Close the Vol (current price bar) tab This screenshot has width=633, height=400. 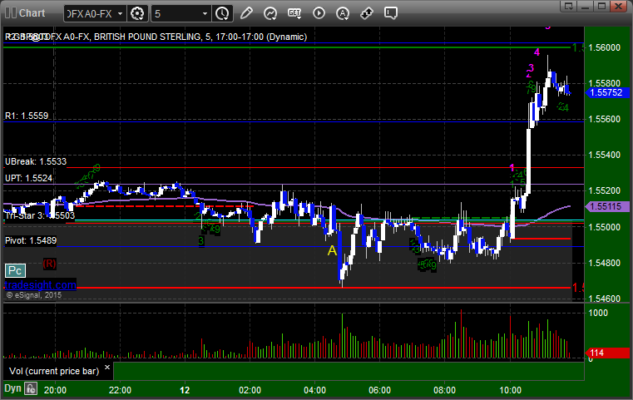[107, 368]
